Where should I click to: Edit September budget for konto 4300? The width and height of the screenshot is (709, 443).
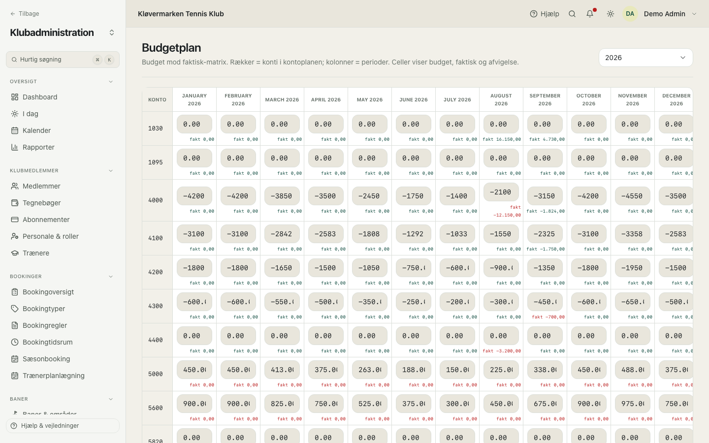pos(545,302)
